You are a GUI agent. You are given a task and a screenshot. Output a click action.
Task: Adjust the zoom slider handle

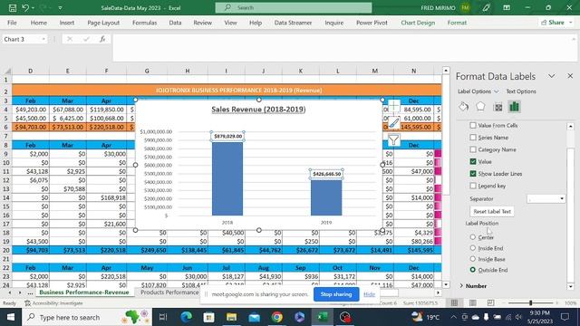tap(530, 302)
